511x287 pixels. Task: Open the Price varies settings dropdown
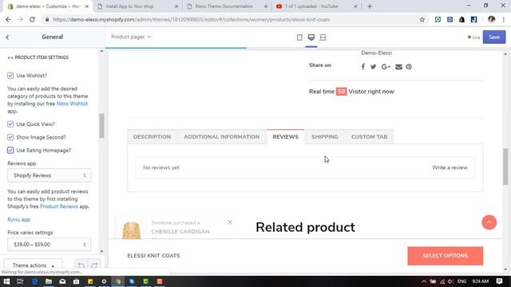tap(50, 245)
